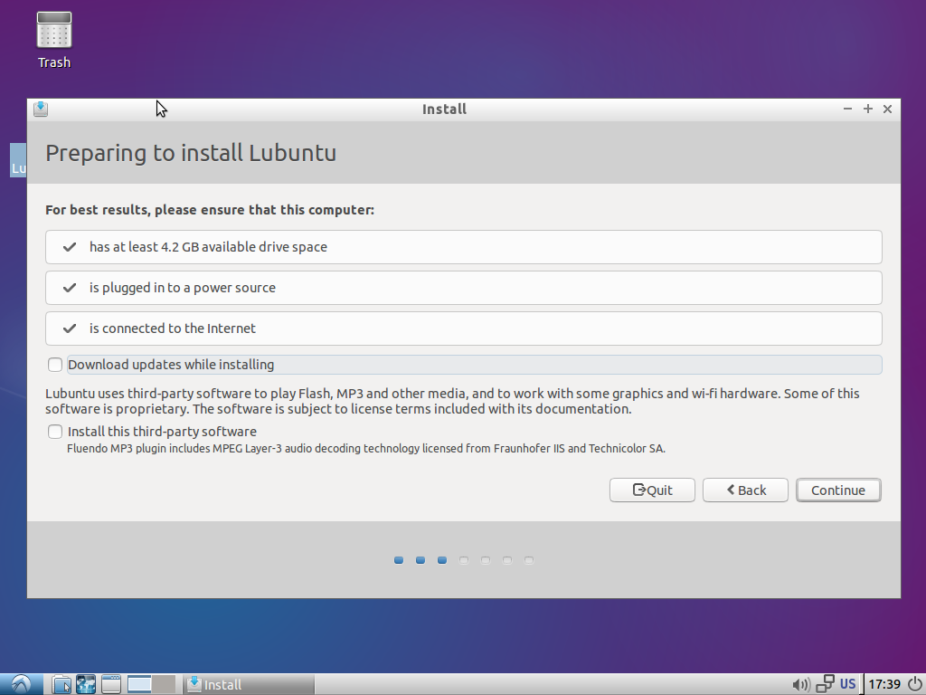This screenshot has height=695, width=926.
Task: Click the iconify-all-windows panel button
Action: 111,684
